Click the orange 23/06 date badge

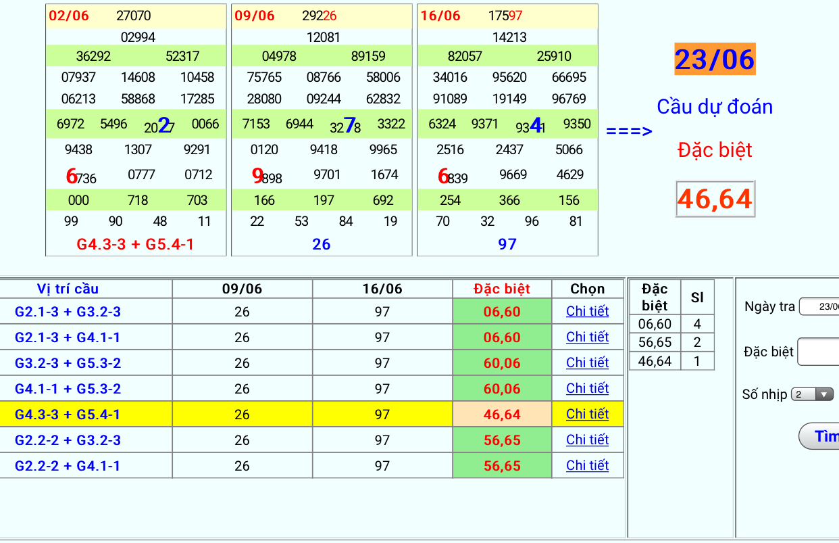point(715,60)
